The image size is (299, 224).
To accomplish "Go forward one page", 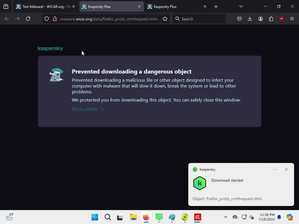I will click(x=18, y=19).
